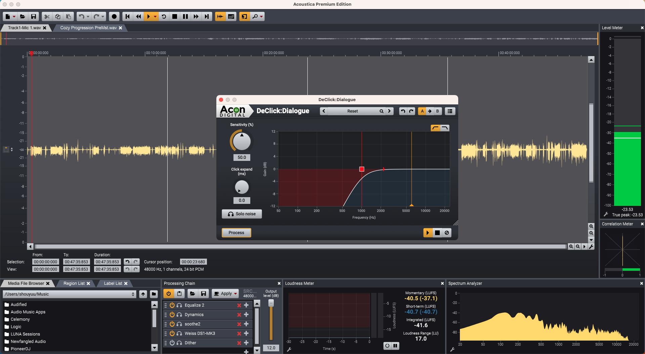Add effect after Weiss DS1-MK3
The height and width of the screenshot is (354, 645).
coord(246,334)
